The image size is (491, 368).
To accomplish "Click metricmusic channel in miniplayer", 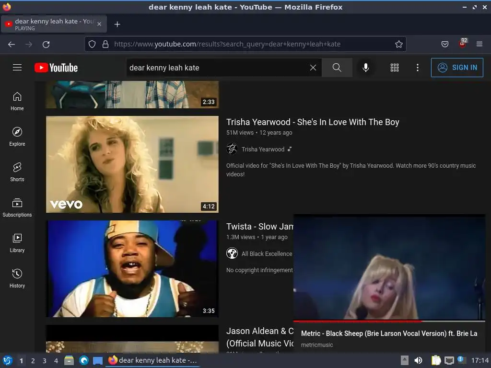I will click(x=317, y=345).
